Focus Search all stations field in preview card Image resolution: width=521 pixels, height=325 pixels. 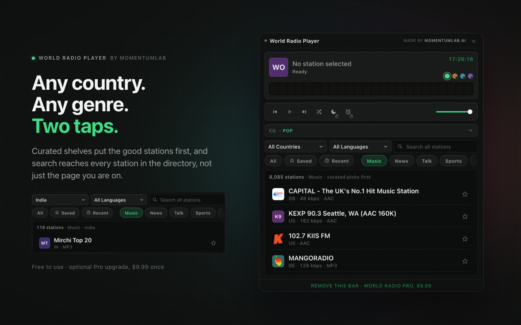187,200
